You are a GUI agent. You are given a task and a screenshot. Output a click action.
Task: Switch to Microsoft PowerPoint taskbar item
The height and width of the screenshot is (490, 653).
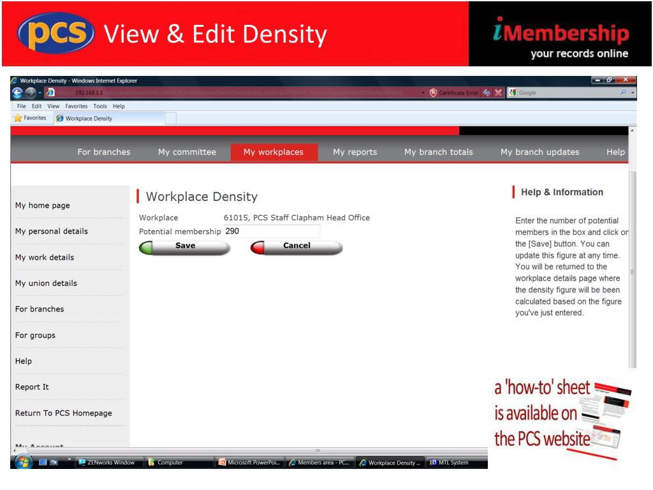pos(249,463)
